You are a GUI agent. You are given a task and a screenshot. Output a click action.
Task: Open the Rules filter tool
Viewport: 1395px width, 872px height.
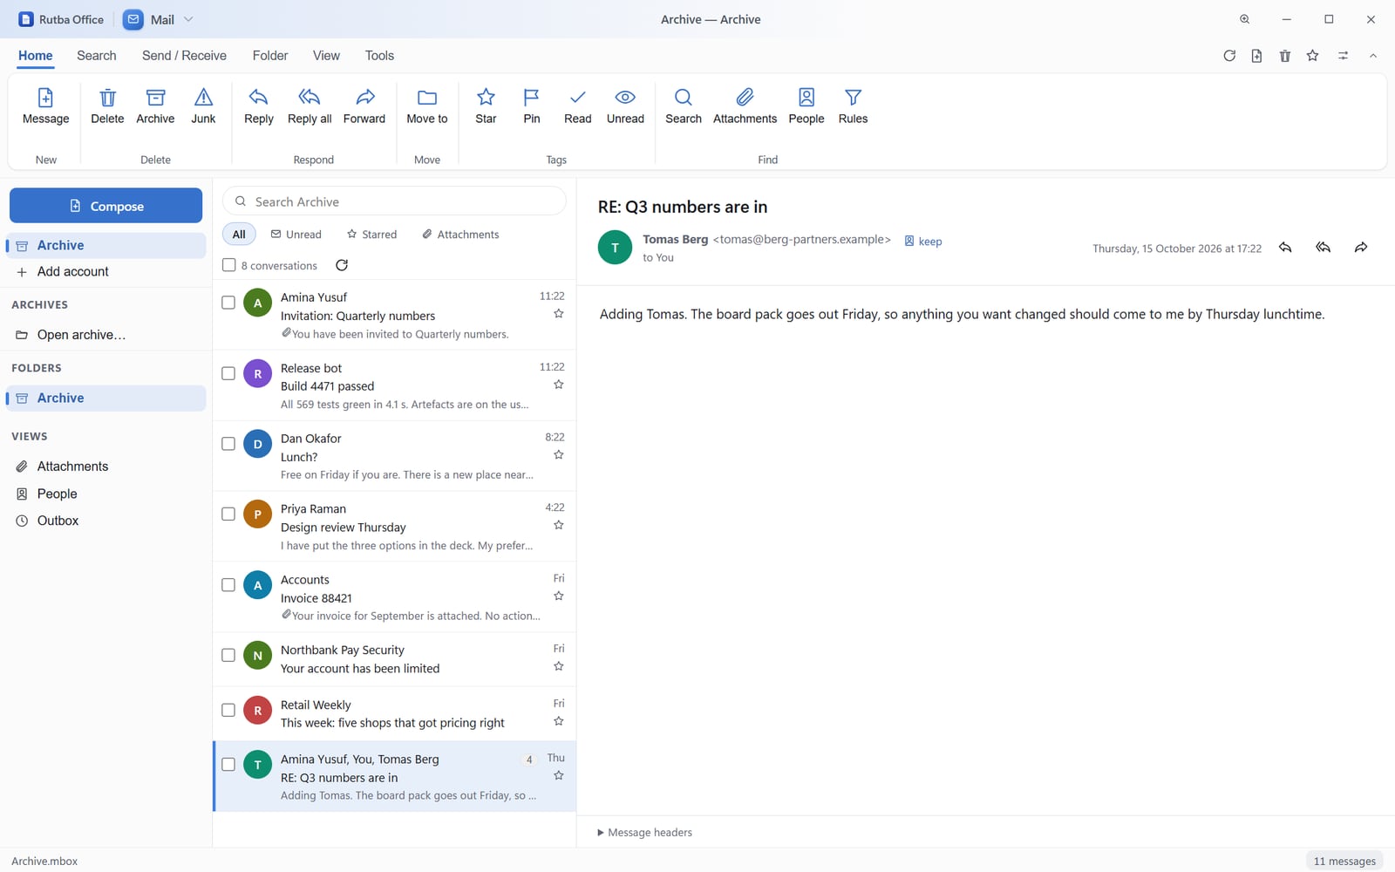click(x=853, y=106)
